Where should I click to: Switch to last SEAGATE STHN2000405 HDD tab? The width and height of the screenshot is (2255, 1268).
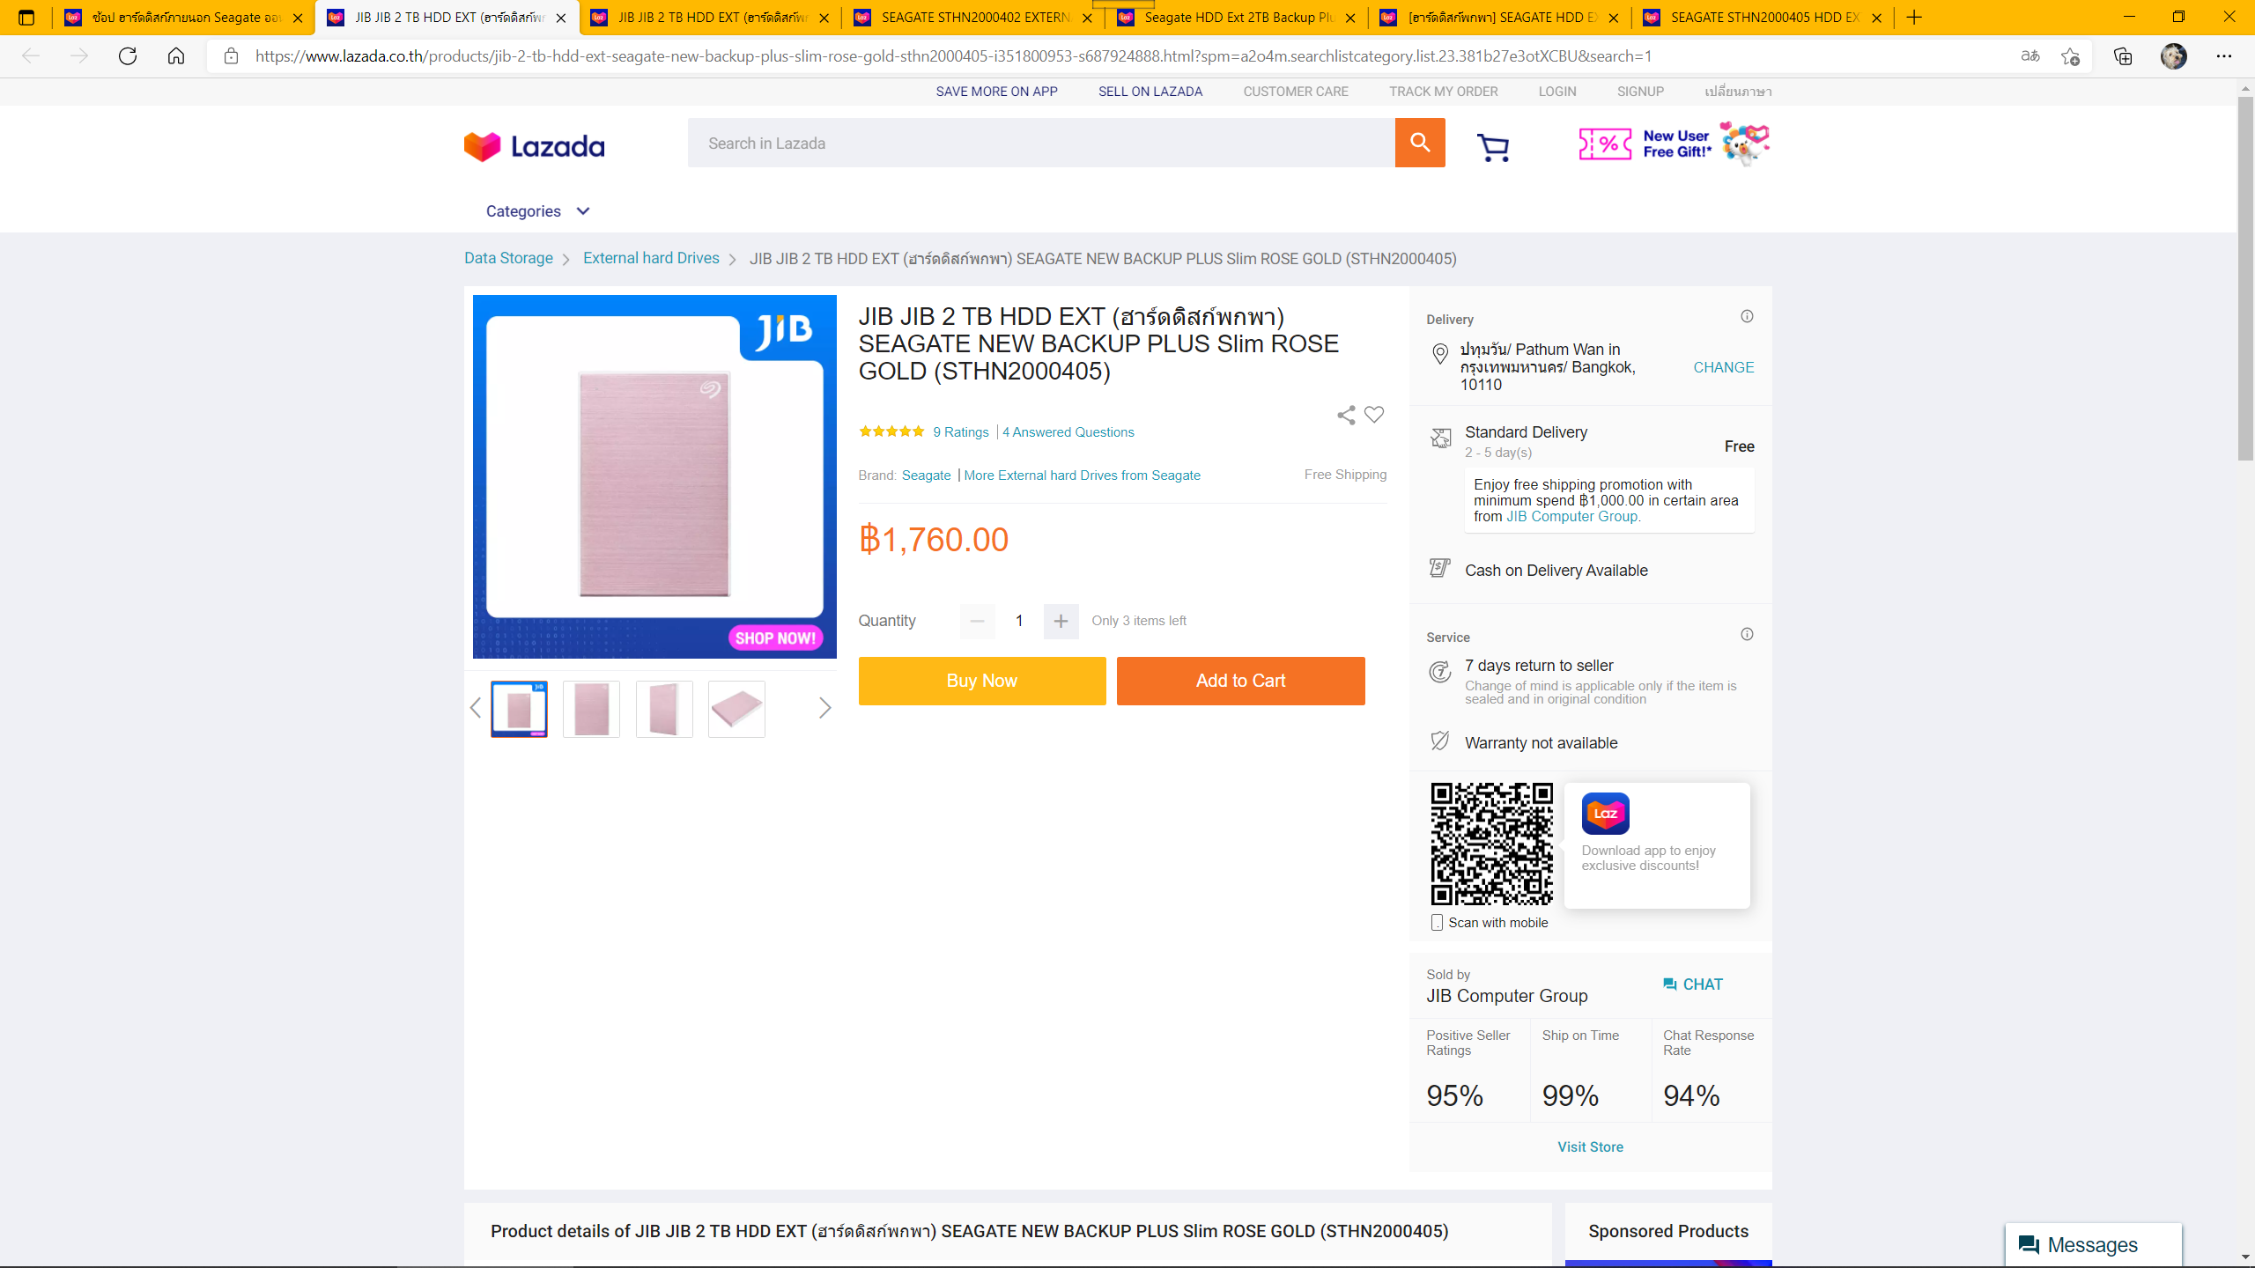point(1762,18)
